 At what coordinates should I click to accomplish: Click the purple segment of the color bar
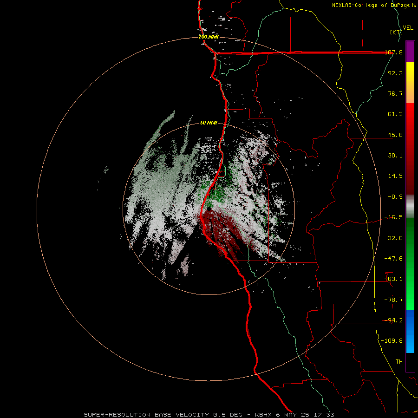tap(410, 52)
